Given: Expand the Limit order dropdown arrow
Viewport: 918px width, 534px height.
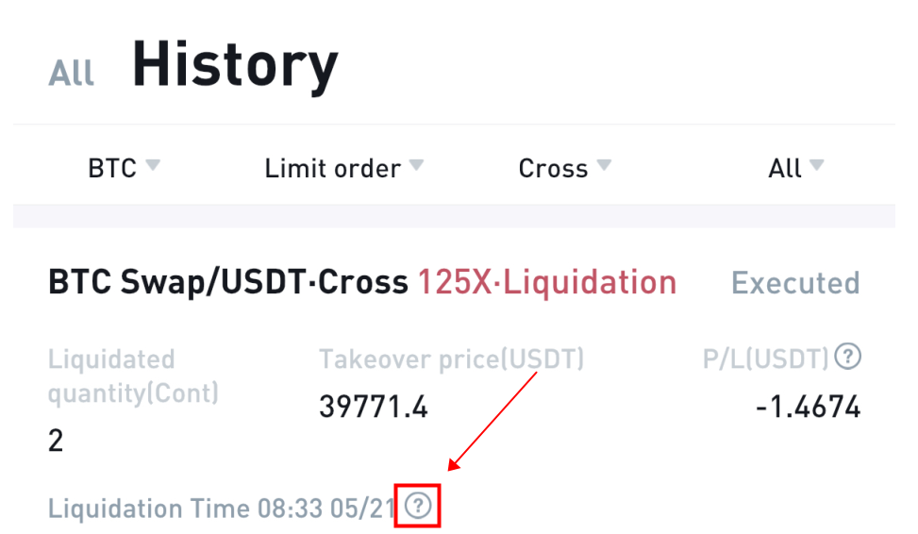Looking at the screenshot, I should click(416, 165).
